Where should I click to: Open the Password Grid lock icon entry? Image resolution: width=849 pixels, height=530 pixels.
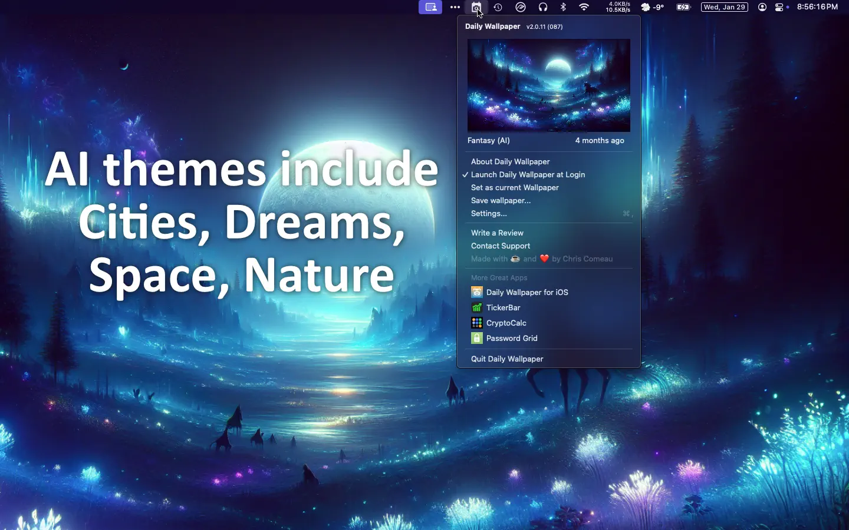[x=477, y=338]
